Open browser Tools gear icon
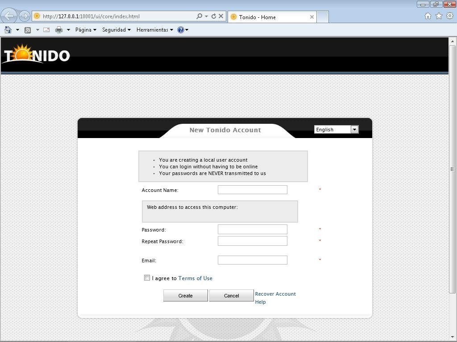This screenshot has width=457, height=342. tap(450, 16)
